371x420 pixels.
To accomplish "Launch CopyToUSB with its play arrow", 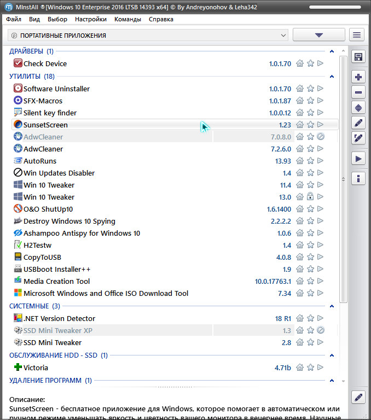I will (x=320, y=257).
